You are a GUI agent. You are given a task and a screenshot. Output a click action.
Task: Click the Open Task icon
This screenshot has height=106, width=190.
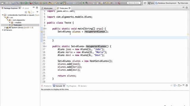[53, 3]
